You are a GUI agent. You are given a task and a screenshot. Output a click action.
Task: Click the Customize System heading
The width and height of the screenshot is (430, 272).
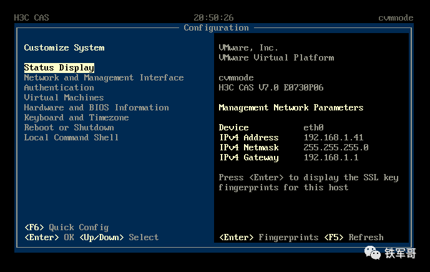coord(64,47)
